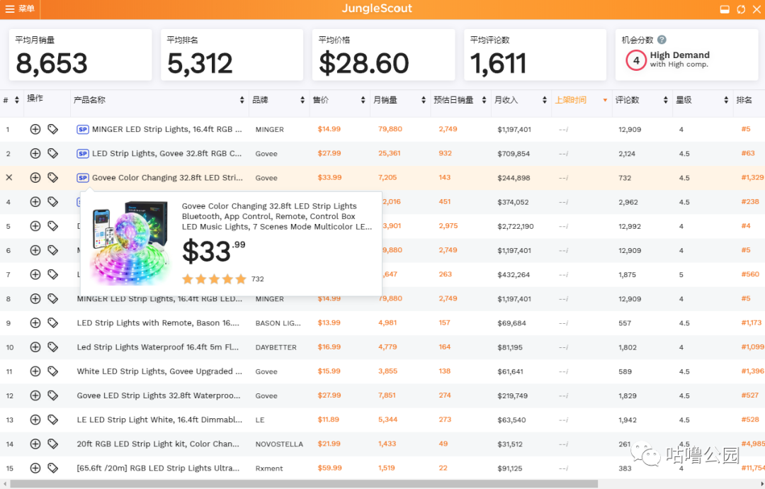Click rank #63 in row 2

pyautogui.click(x=747, y=153)
